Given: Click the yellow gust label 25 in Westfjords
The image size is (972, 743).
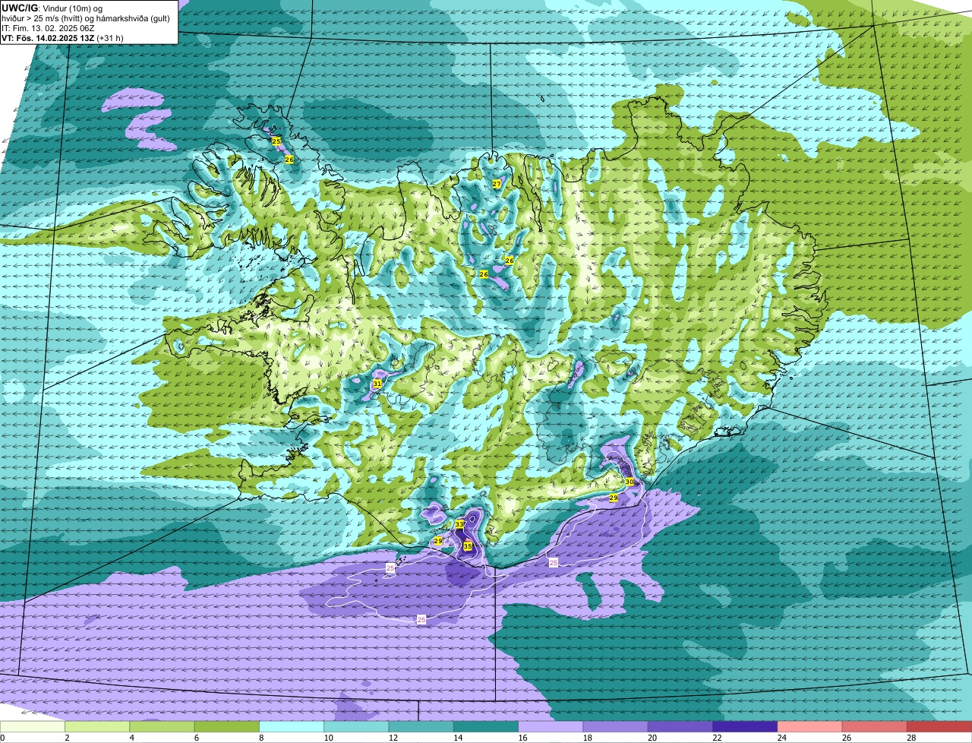Looking at the screenshot, I should pos(276,141).
